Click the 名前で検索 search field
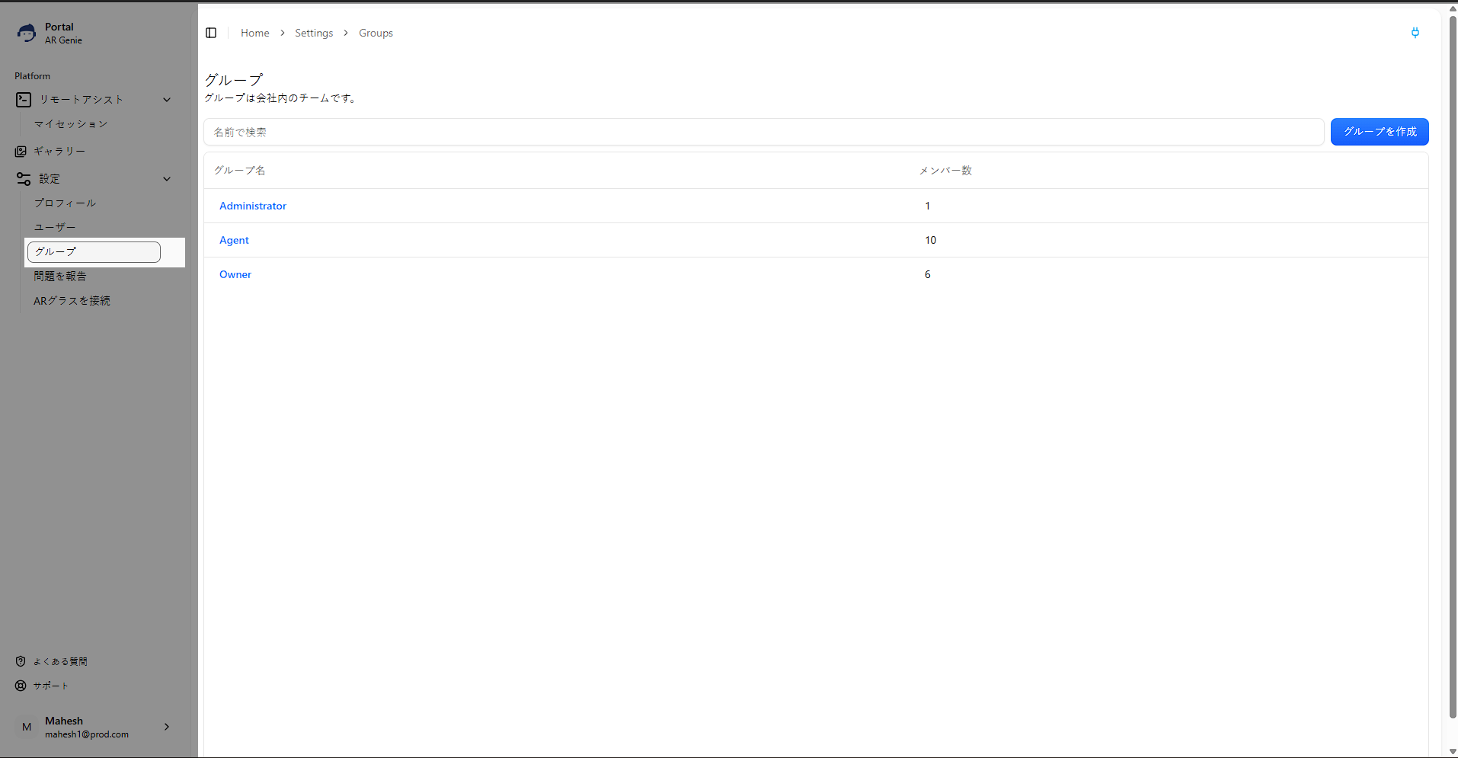Image resolution: width=1458 pixels, height=758 pixels. point(763,132)
